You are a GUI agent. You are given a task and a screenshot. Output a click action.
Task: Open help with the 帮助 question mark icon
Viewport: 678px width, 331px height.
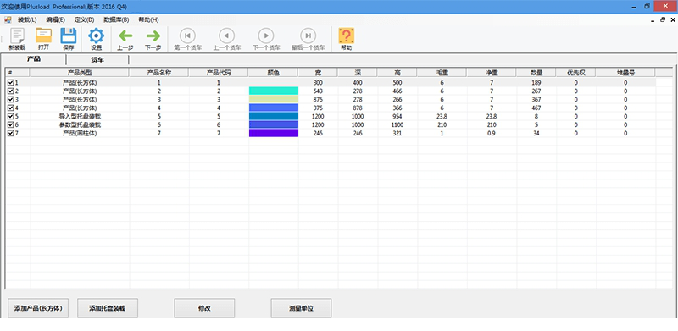point(347,36)
